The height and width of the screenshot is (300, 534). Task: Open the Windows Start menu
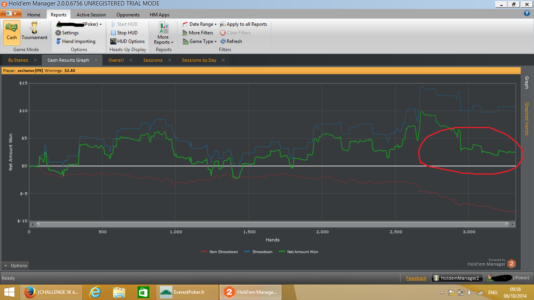tap(9, 292)
